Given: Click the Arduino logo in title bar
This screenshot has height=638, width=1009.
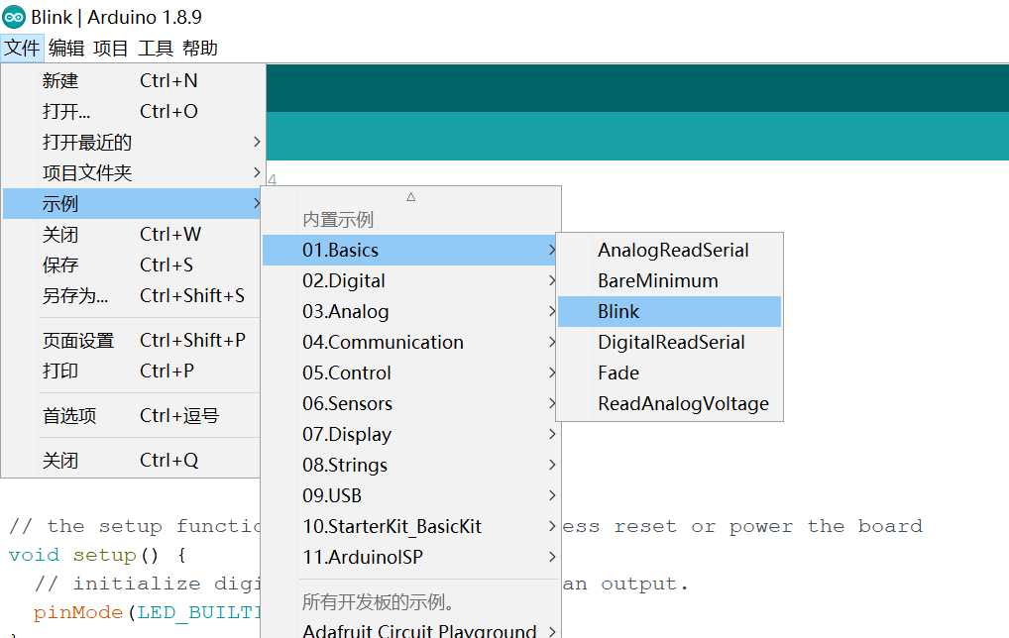Looking at the screenshot, I should 14,17.
